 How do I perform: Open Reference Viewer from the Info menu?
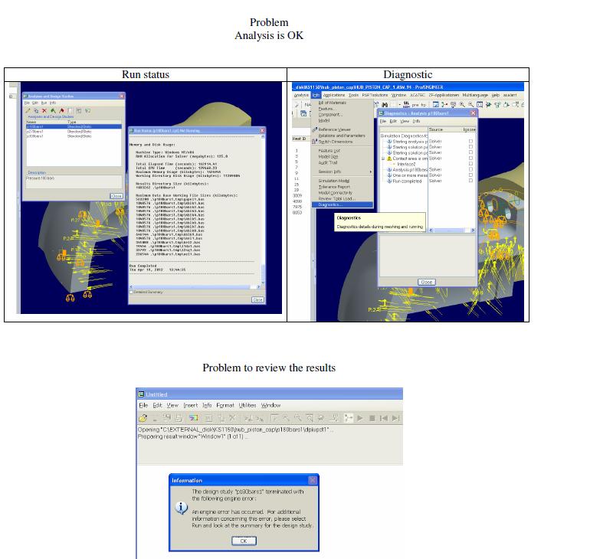(334, 129)
